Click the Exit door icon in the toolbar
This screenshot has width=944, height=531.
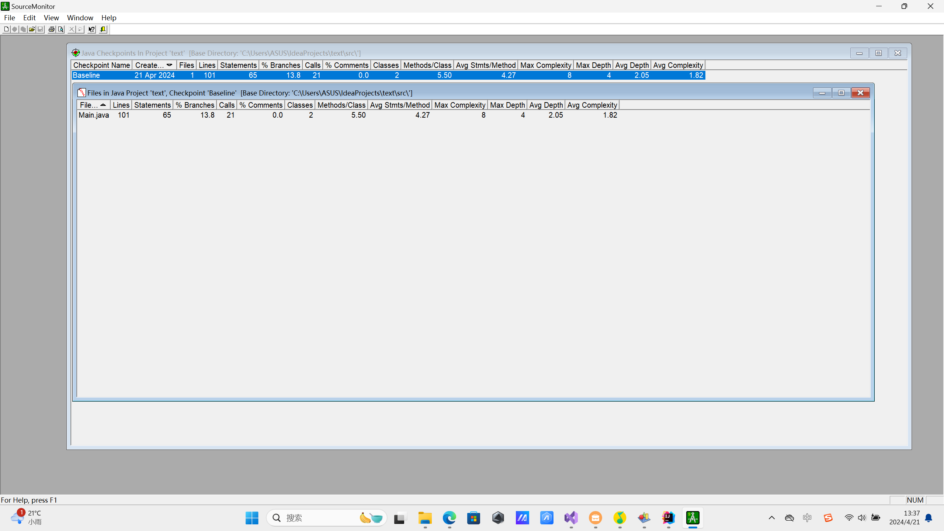click(x=103, y=29)
